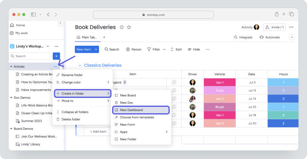Show Safari tab overview
The image size is (307, 159).
point(292,14)
